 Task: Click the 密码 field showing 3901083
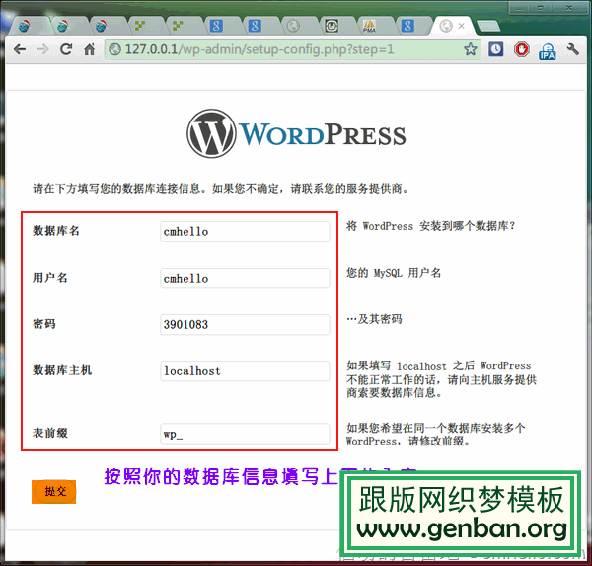(245, 324)
